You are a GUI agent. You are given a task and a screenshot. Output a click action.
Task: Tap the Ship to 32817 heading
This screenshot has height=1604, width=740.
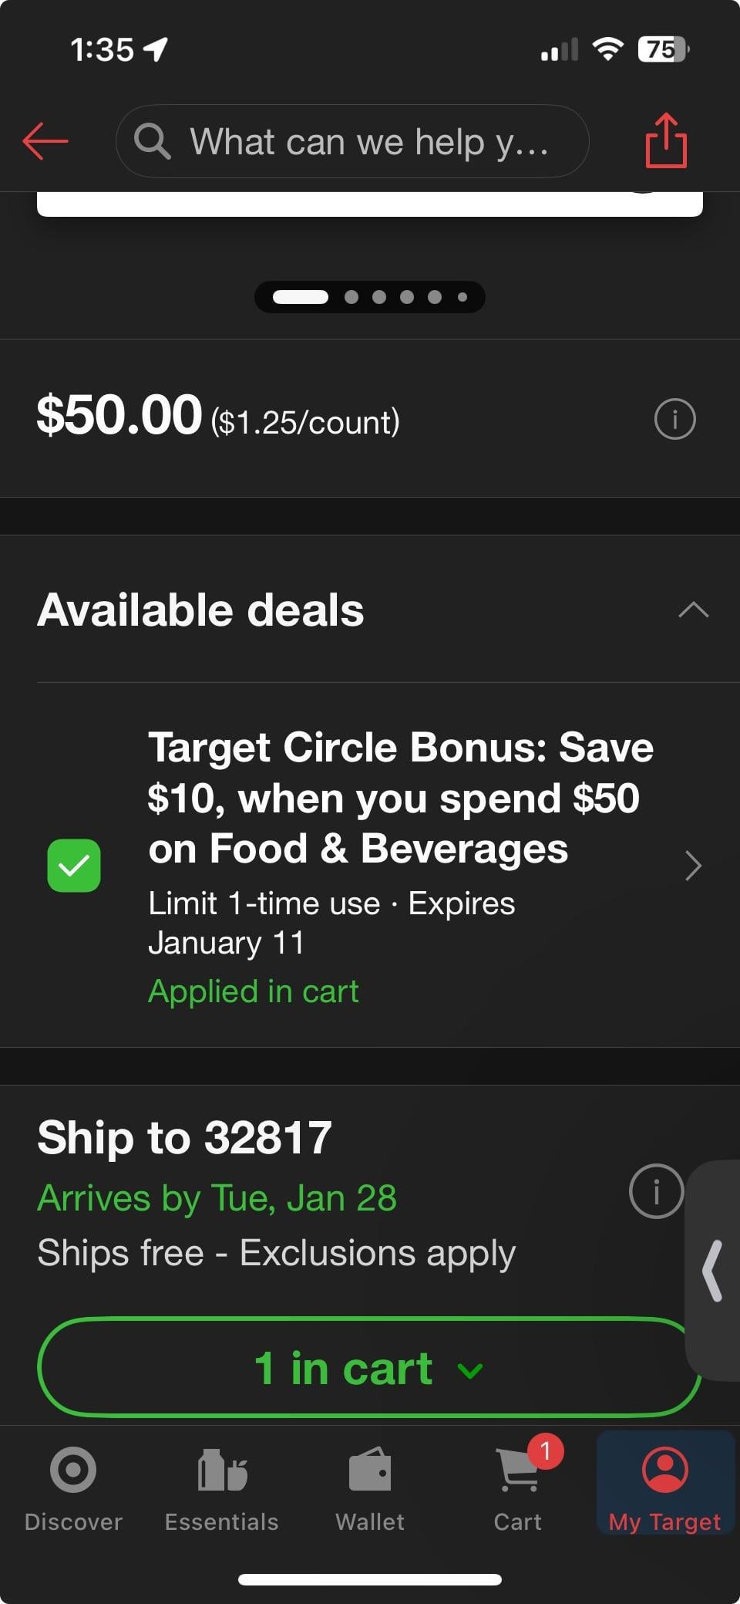pos(184,1137)
